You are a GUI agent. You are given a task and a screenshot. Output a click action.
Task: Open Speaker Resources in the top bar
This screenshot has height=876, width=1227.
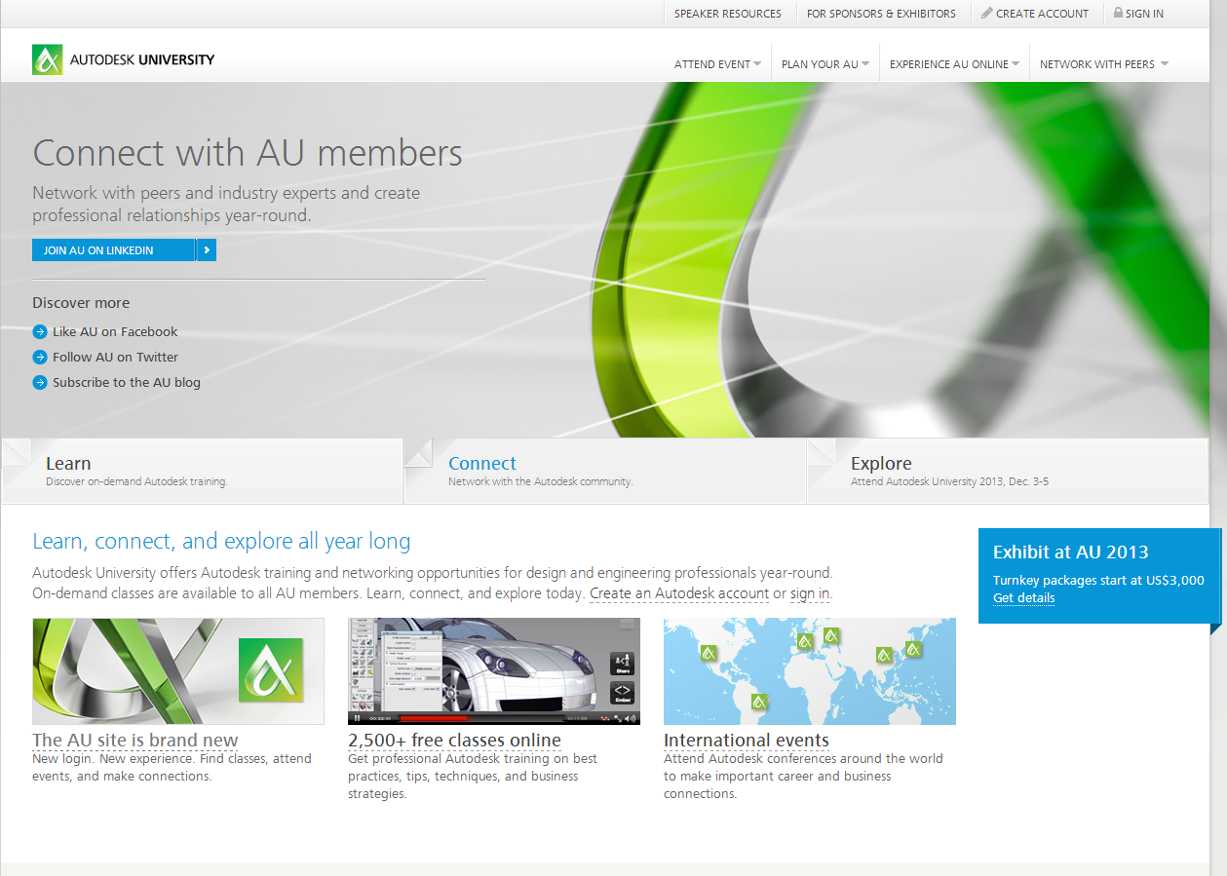coord(728,14)
